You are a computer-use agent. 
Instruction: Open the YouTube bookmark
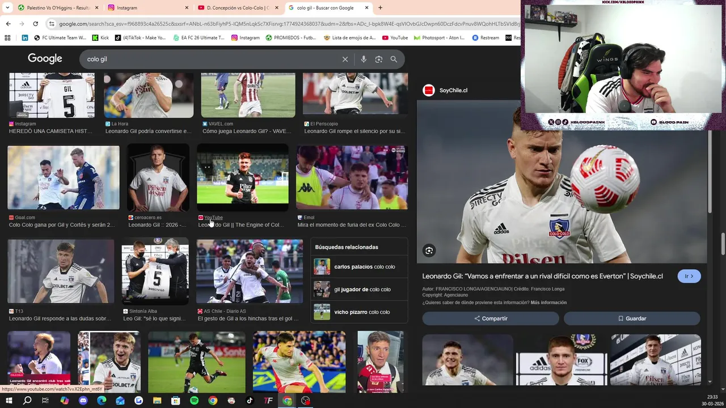coord(395,38)
